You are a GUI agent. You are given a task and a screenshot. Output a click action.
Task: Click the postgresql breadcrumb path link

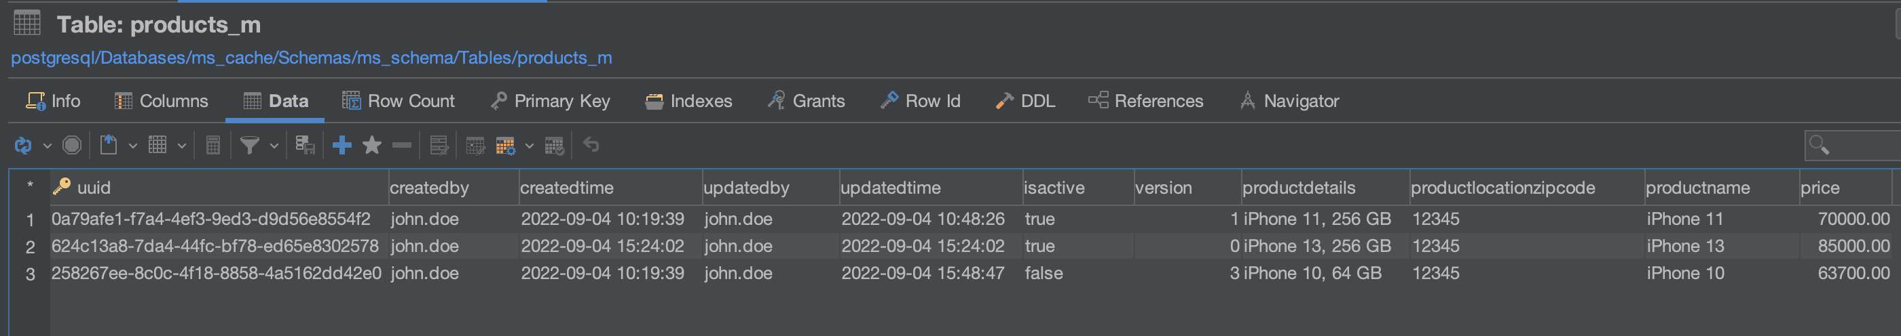point(311,58)
